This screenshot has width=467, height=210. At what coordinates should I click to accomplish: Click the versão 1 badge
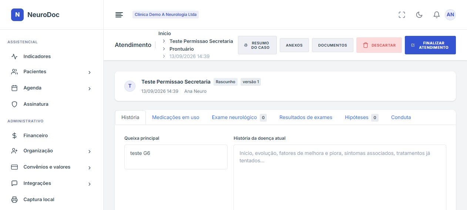(251, 82)
